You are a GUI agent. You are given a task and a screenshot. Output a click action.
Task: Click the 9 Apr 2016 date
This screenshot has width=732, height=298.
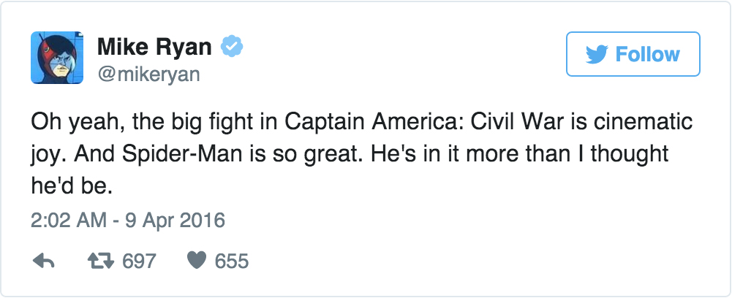pyautogui.click(x=179, y=220)
